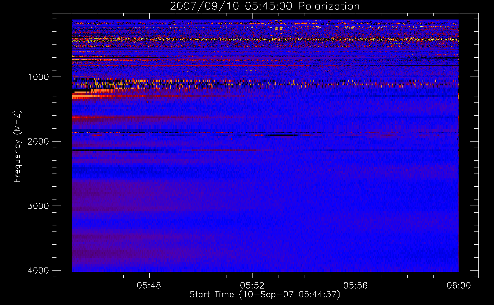Click the 05:56 time tick label
Viewport: 494px width, 305px height.
[355, 286]
